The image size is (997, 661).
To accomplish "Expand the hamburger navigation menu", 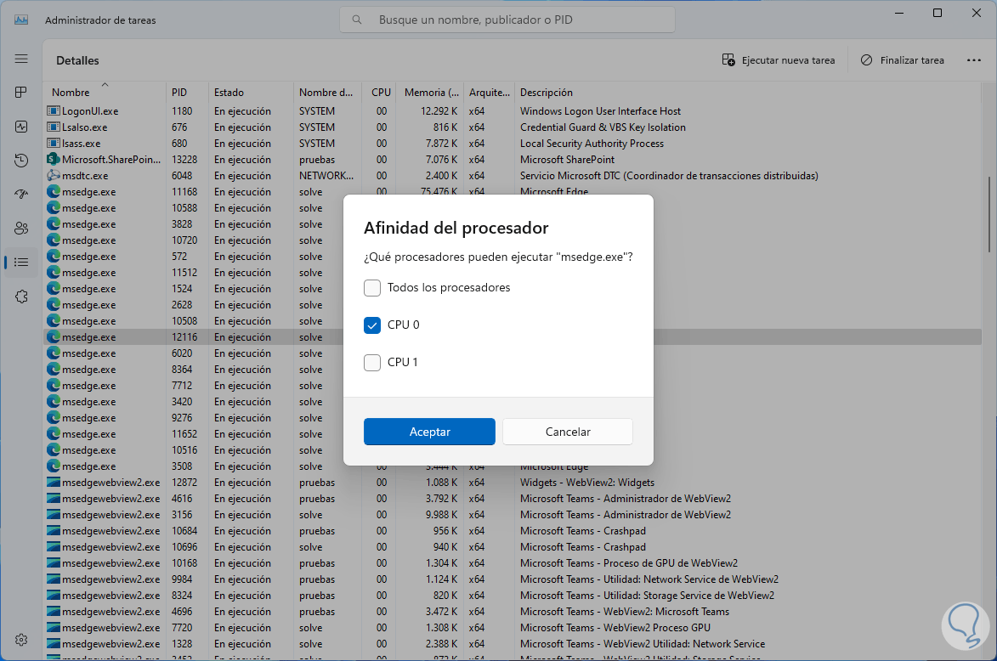I will tap(21, 59).
